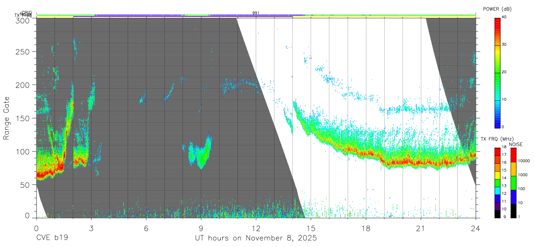This screenshot has width=535, height=247.
Task: Pick the black 1-10 NOISE swatch
Action: pyautogui.click(x=513, y=210)
